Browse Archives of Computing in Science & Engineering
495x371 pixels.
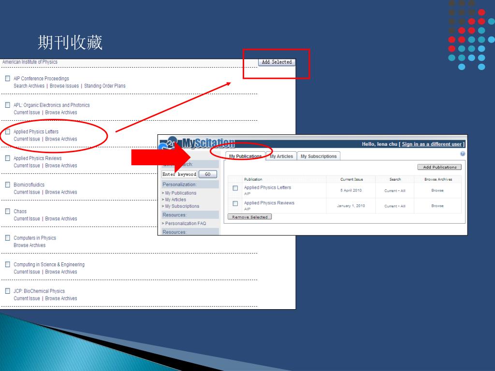tap(61, 271)
